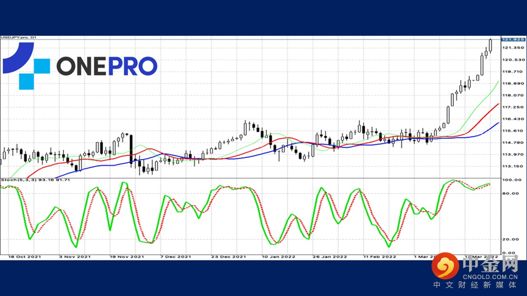Select the 113.970 price level label
The width and height of the screenshot is (527, 296).
513,154
